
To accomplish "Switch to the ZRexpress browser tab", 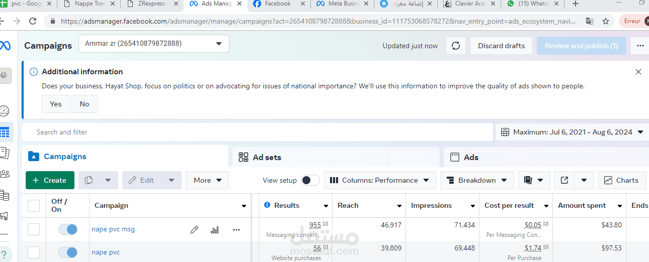I will click(x=152, y=4).
